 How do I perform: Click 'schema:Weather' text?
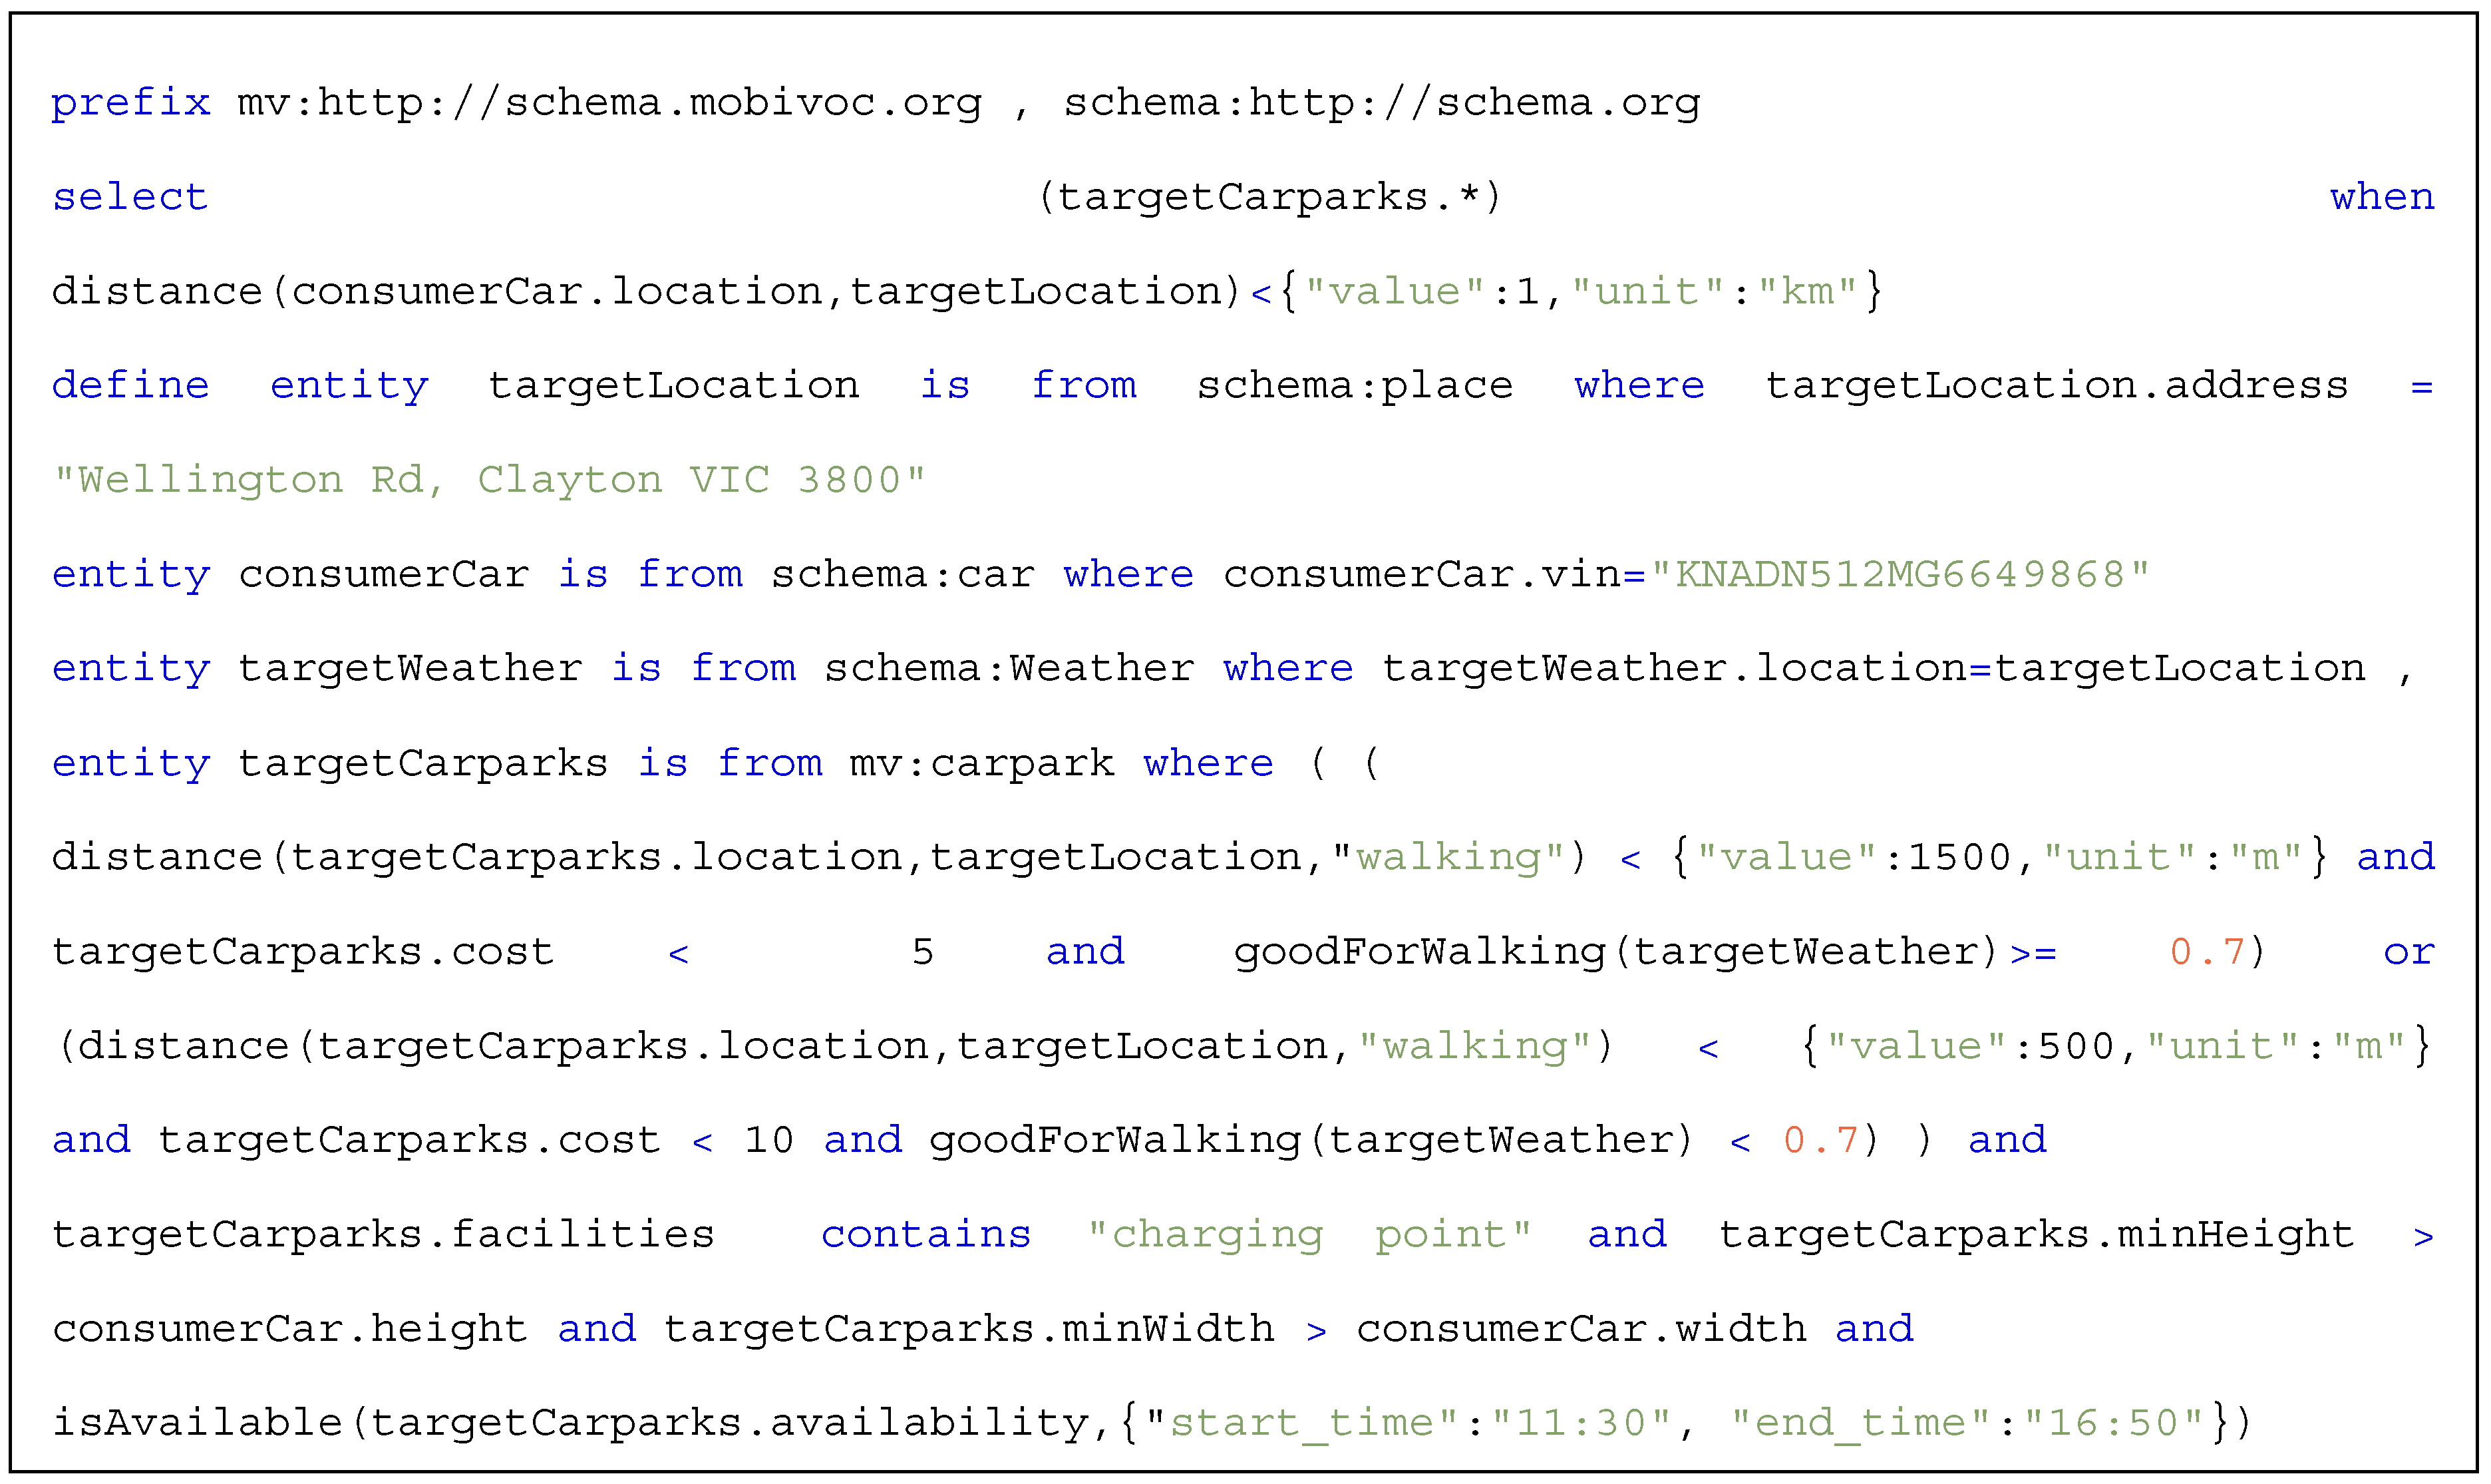pyautogui.click(x=1009, y=669)
